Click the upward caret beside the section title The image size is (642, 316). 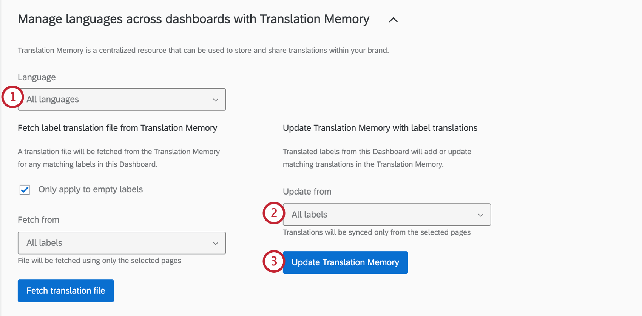pyautogui.click(x=393, y=20)
